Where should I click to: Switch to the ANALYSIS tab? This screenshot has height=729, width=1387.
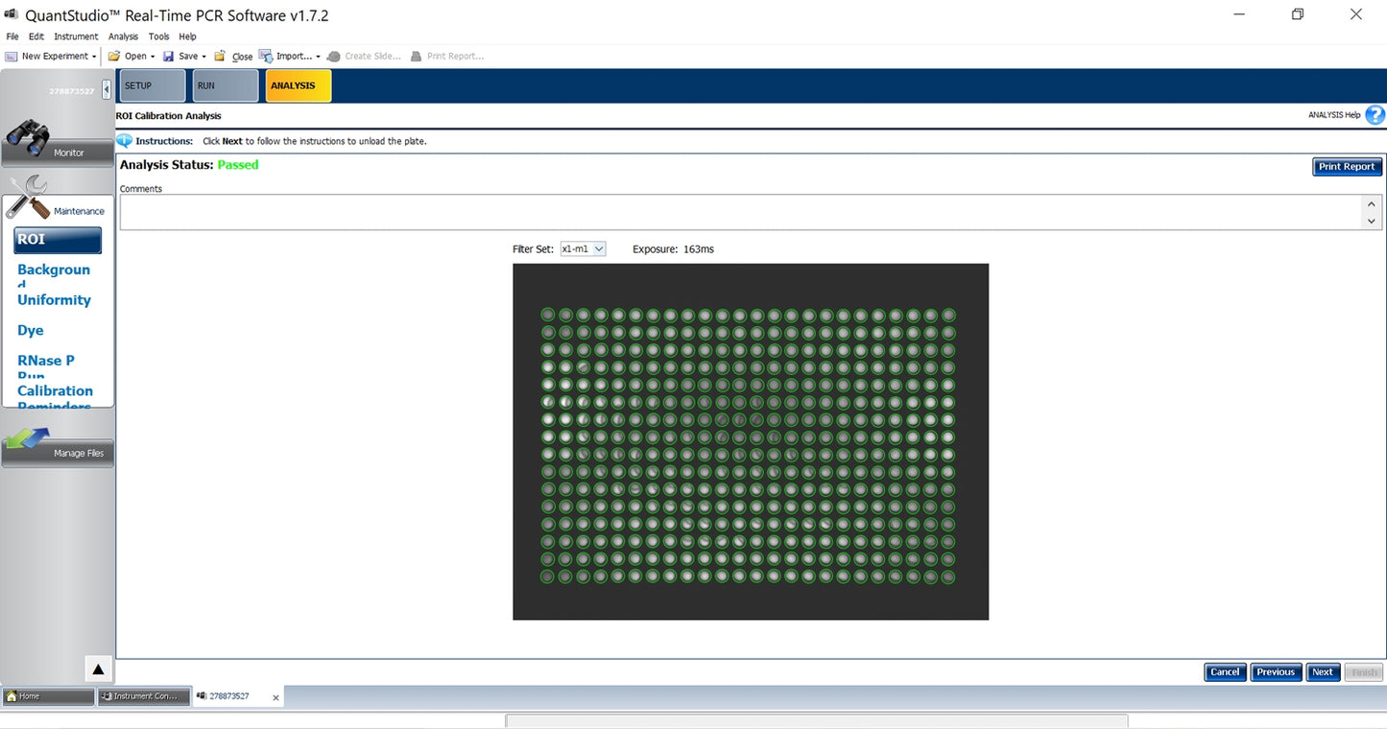tap(299, 85)
